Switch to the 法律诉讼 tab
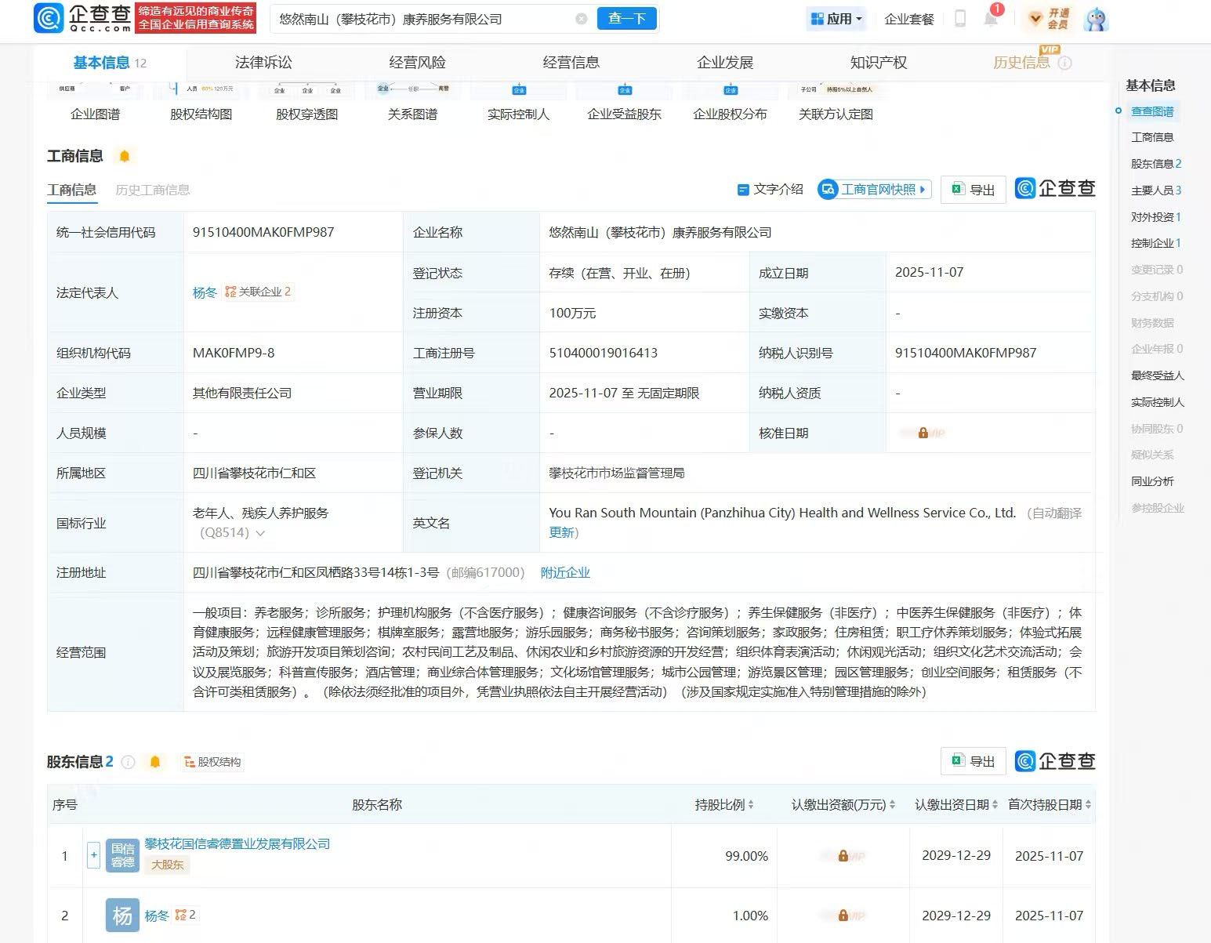The width and height of the screenshot is (1211, 943). pos(263,63)
